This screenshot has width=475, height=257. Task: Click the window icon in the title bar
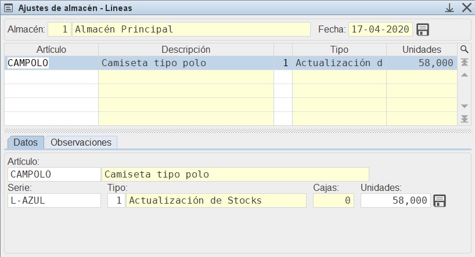coord(9,8)
